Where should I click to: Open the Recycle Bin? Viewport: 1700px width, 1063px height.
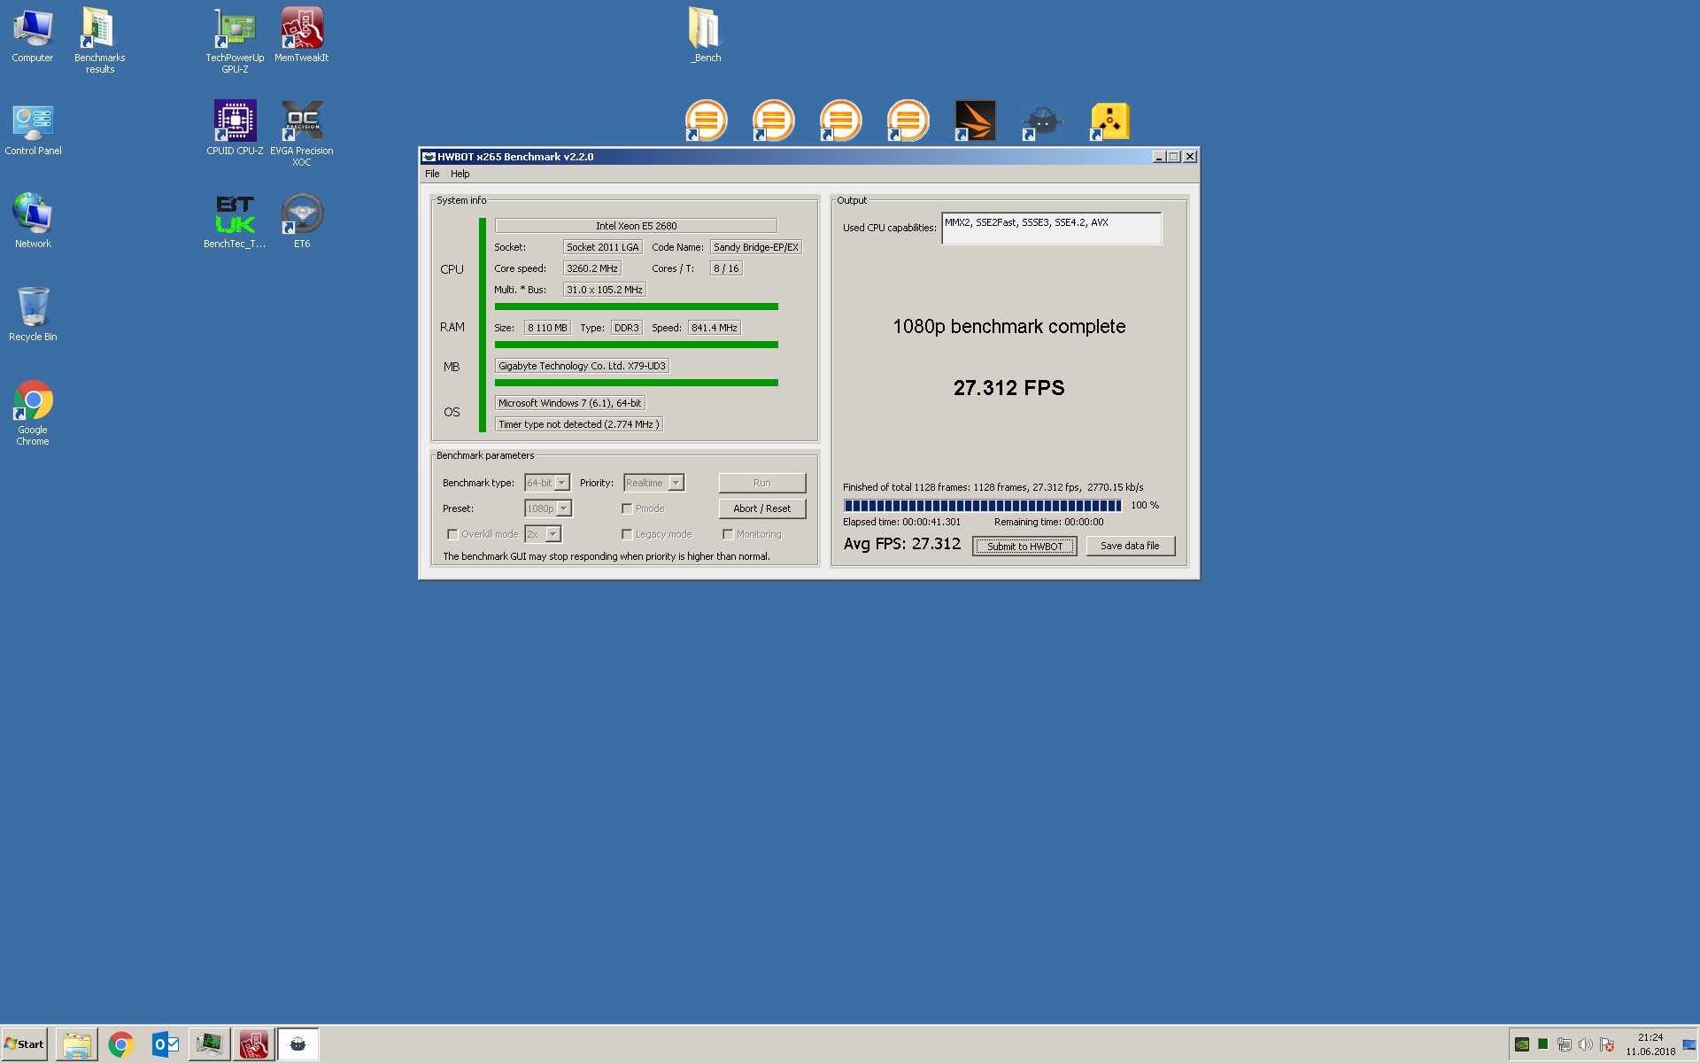33,314
